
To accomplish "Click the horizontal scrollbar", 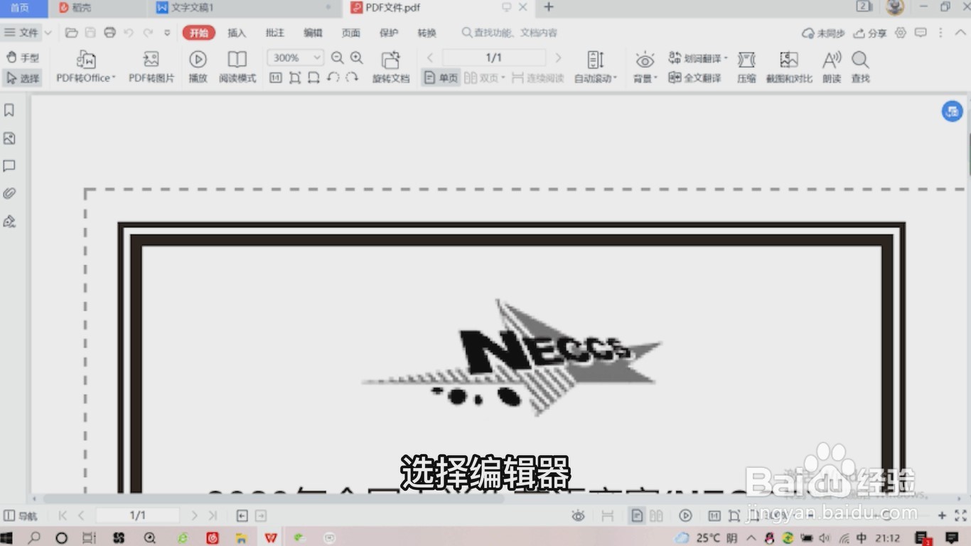I will [274, 498].
